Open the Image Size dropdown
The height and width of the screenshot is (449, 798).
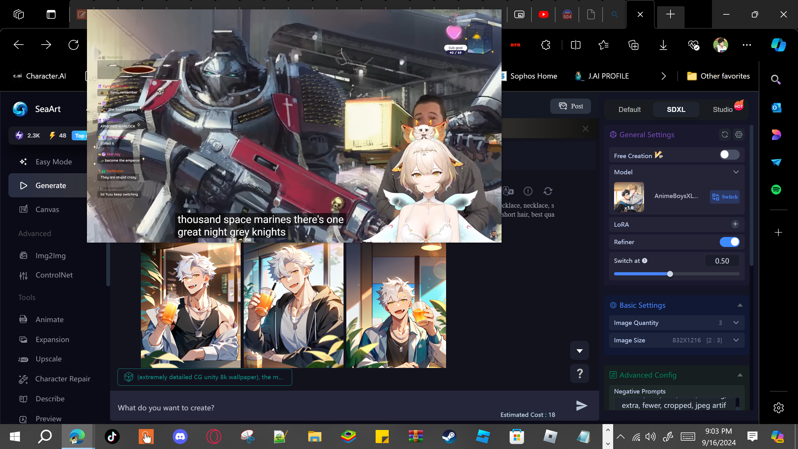click(676, 340)
